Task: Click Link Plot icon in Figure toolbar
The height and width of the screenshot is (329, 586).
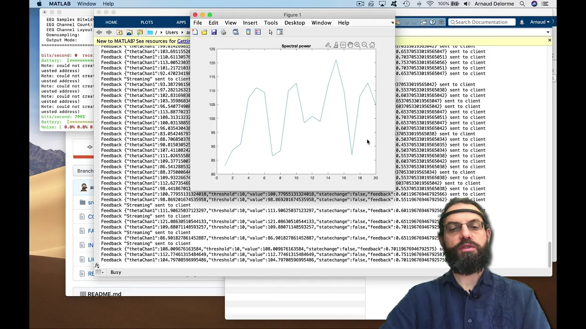Action: tap(236, 32)
